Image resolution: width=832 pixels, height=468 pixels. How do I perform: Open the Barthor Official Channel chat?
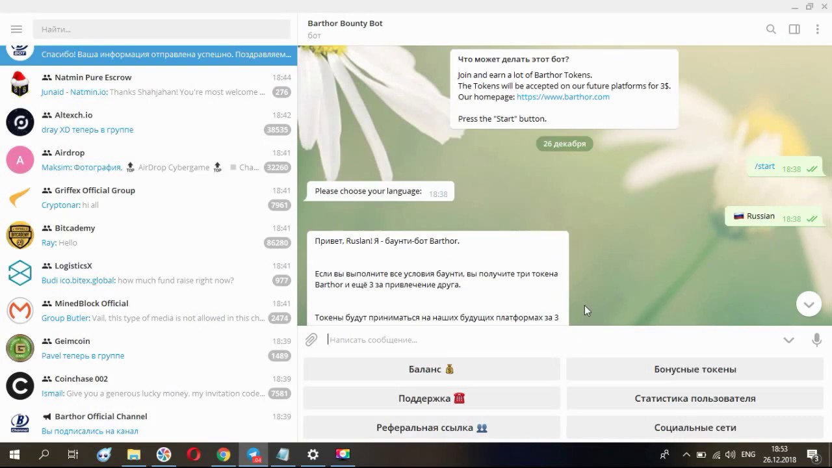pyautogui.click(x=148, y=423)
